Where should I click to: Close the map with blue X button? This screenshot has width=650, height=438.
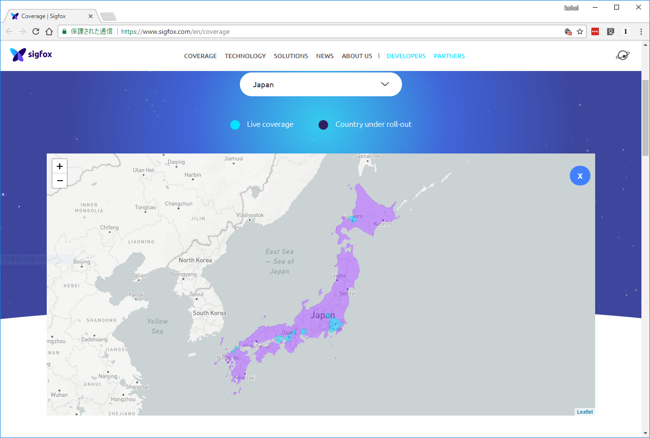tap(580, 176)
